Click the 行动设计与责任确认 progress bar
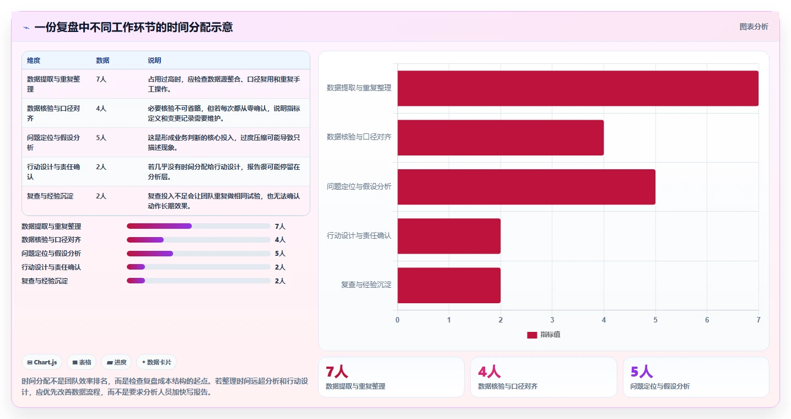791x419 pixels. 198,267
